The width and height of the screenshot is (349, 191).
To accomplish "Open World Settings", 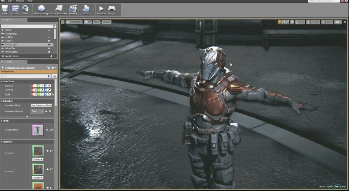I will (x=41, y=10).
